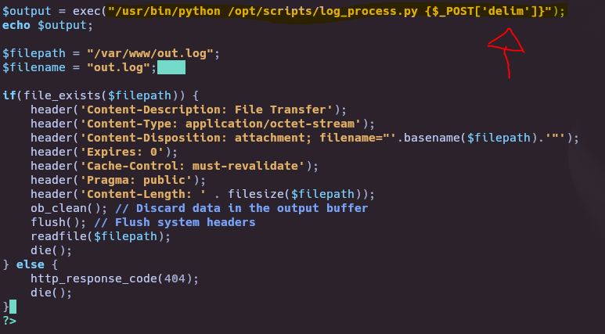This screenshot has height=334, width=605.
Task: Click the Content-Description header line
Action: point(189,110)
